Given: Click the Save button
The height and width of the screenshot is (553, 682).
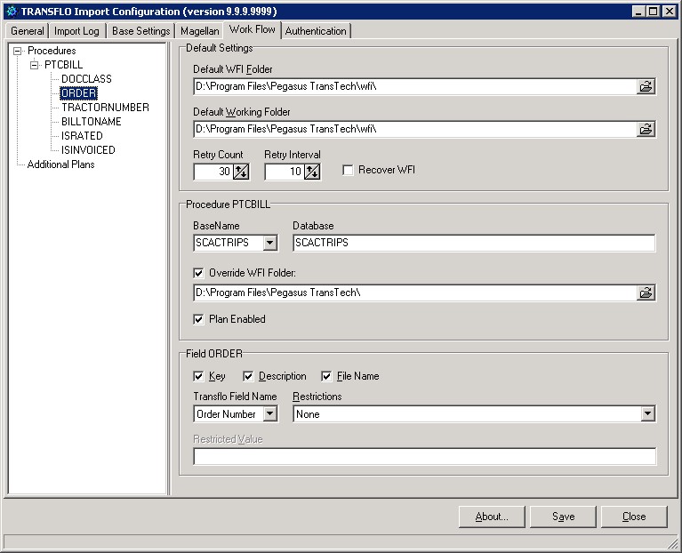Looking at the screenshot, I should pyautogui.click(x=563, y=517).
